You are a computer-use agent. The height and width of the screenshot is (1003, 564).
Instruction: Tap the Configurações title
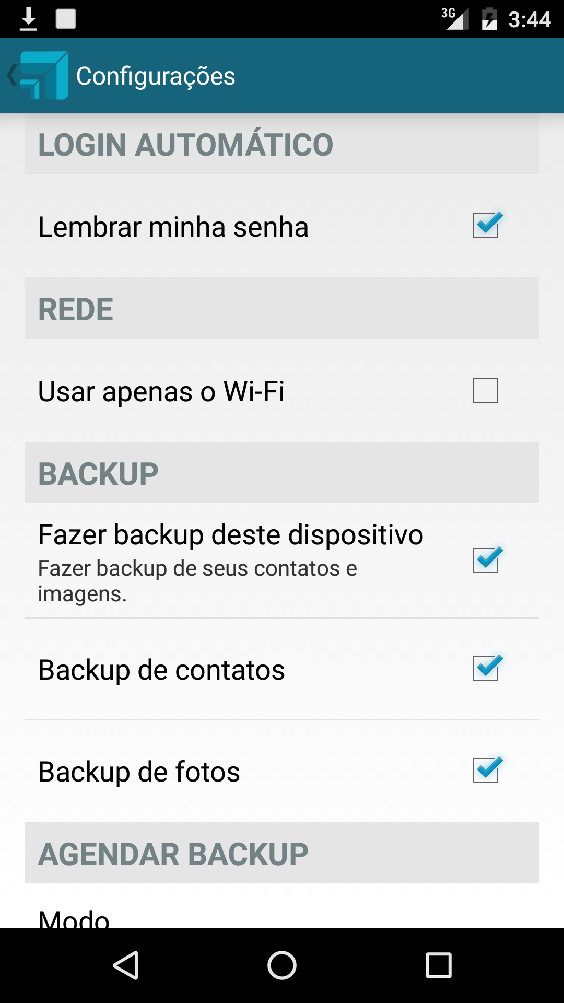(x=156, y=76)
